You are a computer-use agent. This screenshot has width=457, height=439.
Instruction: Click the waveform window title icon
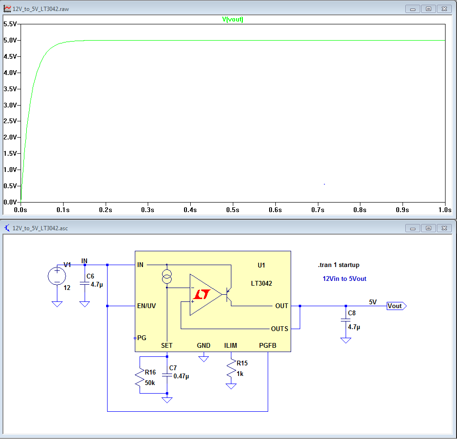(7, 9)
